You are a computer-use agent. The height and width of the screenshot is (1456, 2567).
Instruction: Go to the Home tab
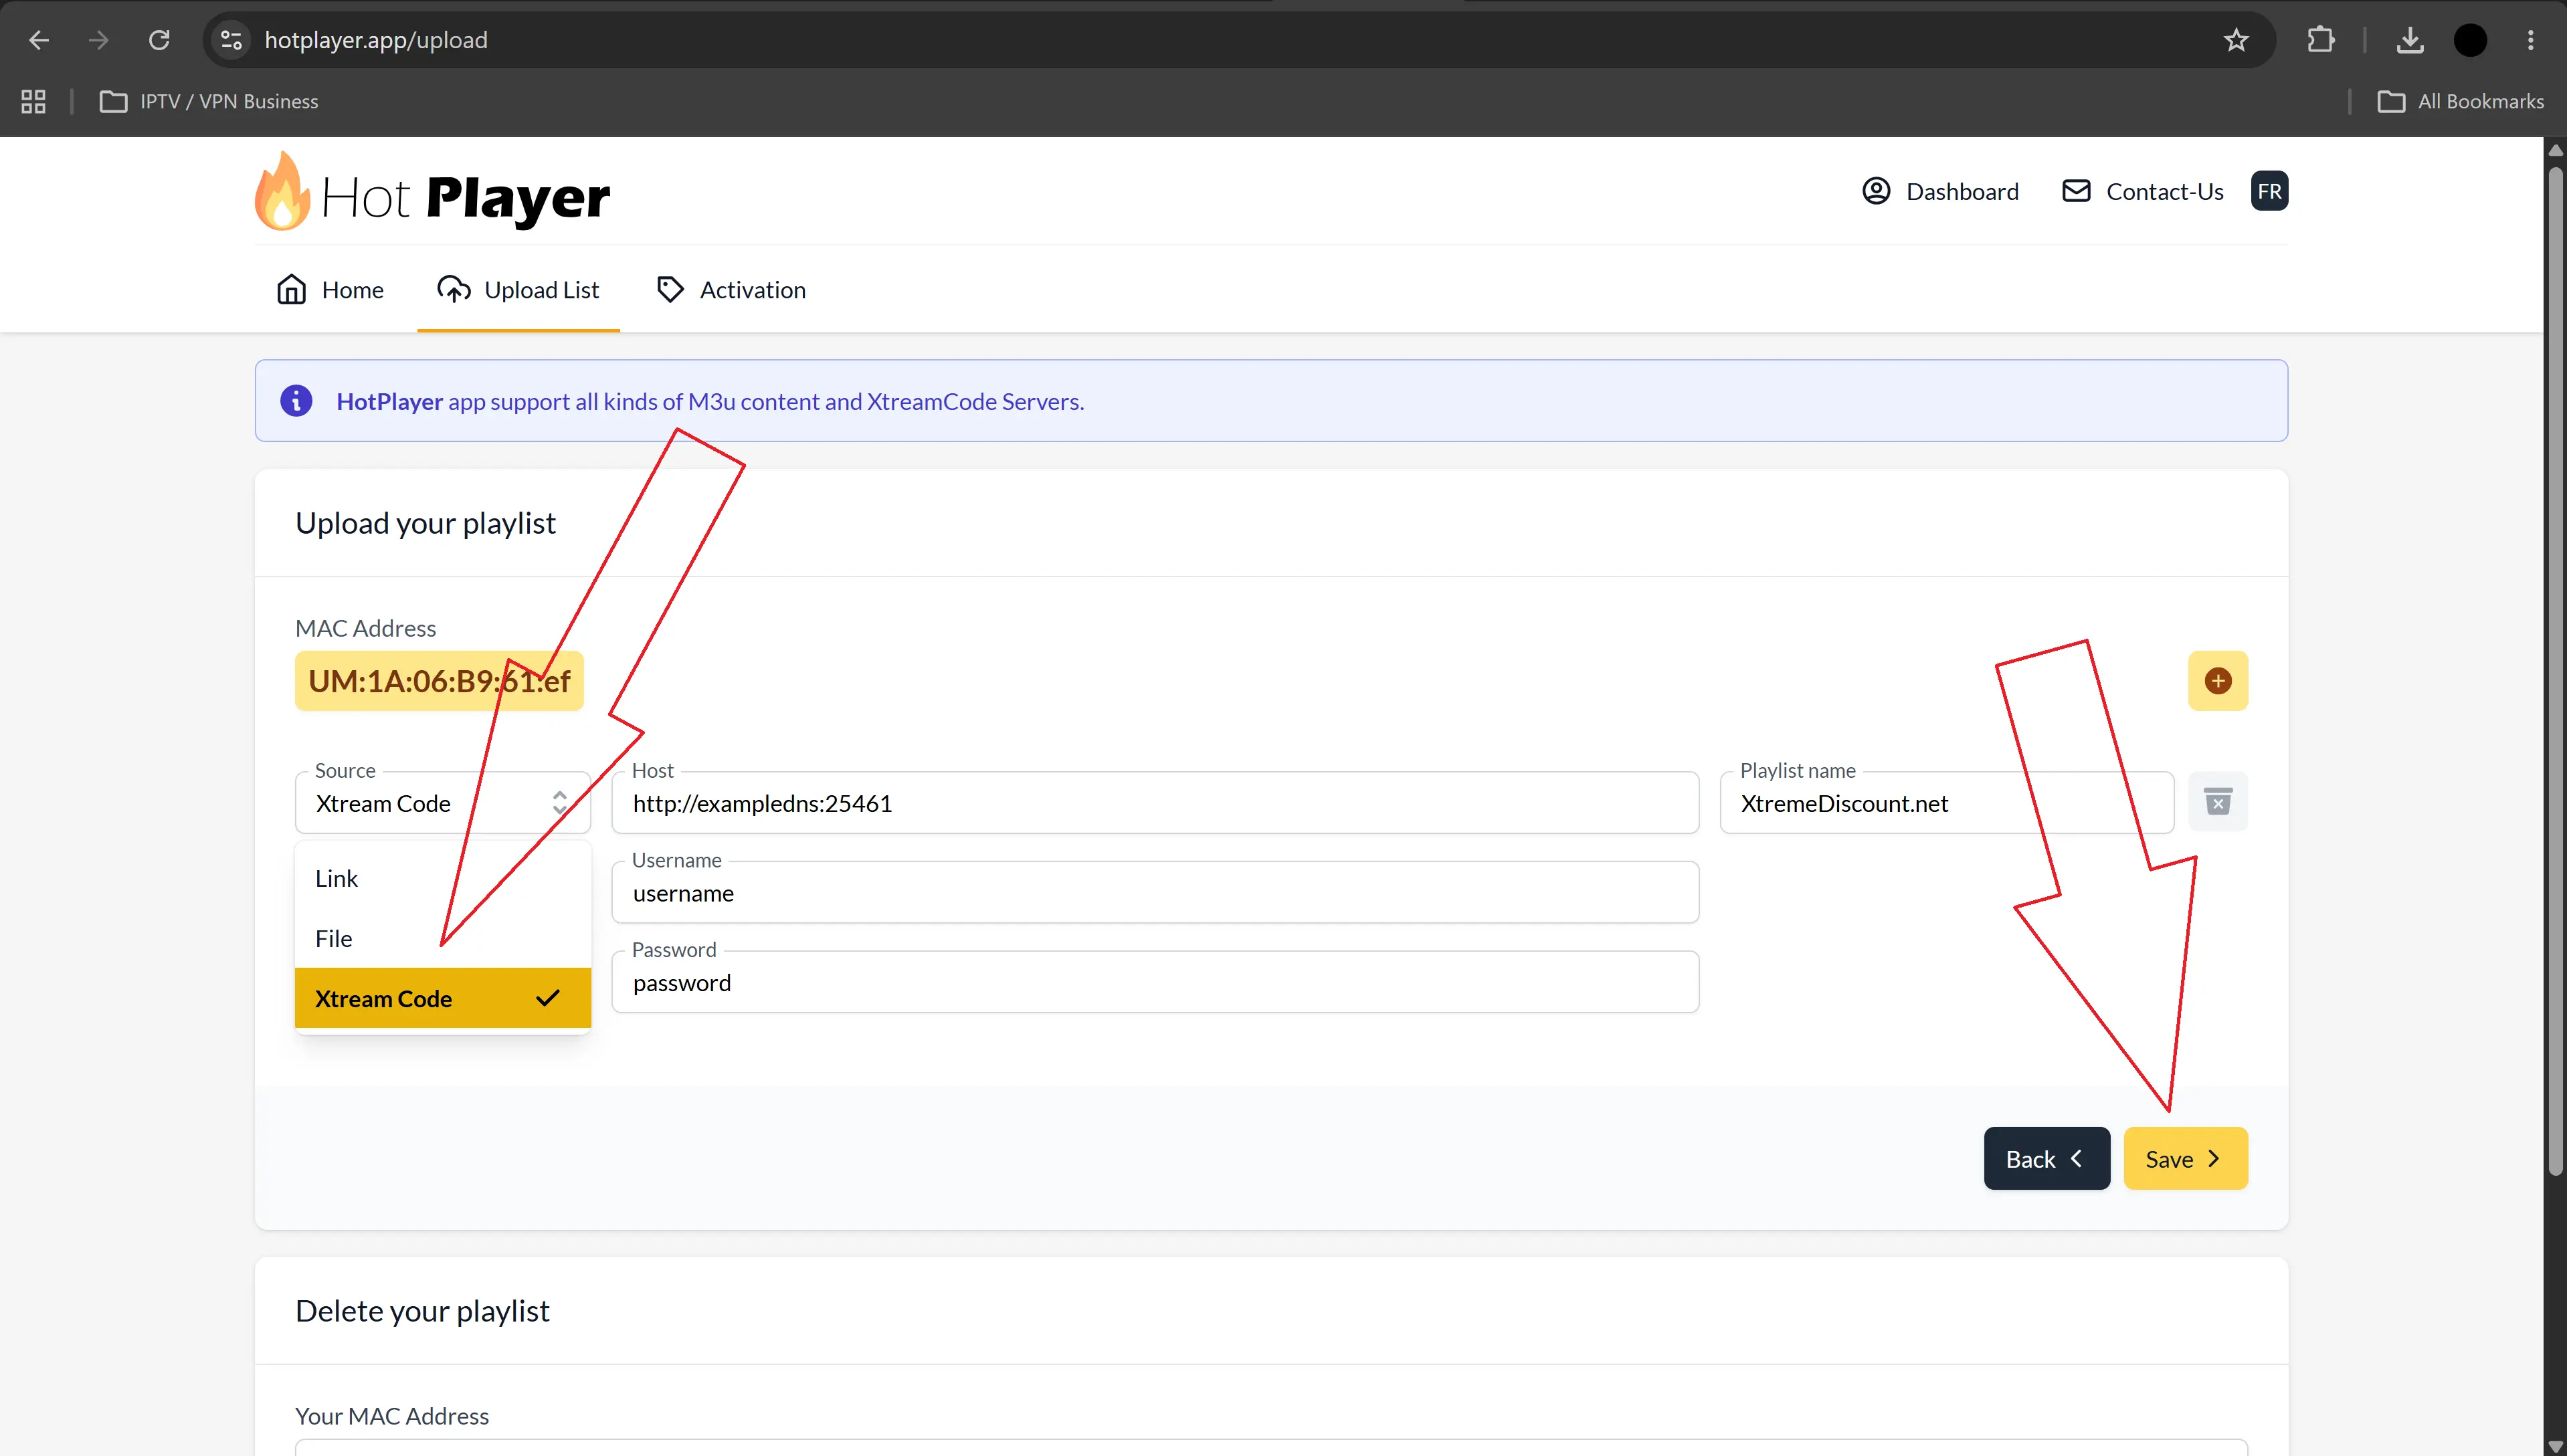tap(330, 290)
